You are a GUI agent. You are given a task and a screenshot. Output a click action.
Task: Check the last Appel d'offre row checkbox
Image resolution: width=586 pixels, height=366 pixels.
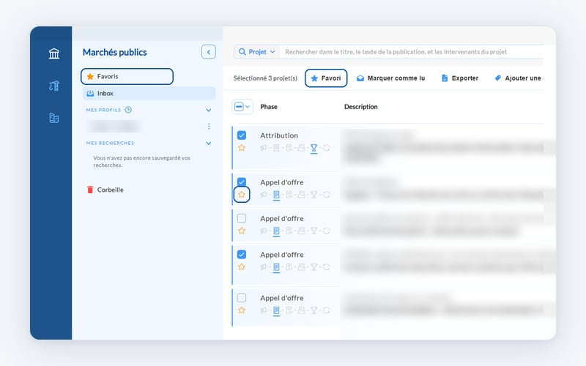(x=242, y=298)
